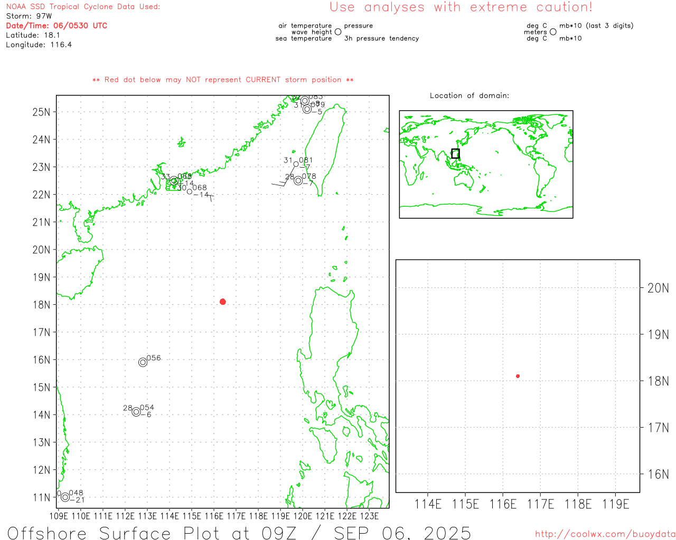Viewport: 676px width, 540px height.
Task: Click the '-21' tendency value near station 048
Action: point(78,500)
